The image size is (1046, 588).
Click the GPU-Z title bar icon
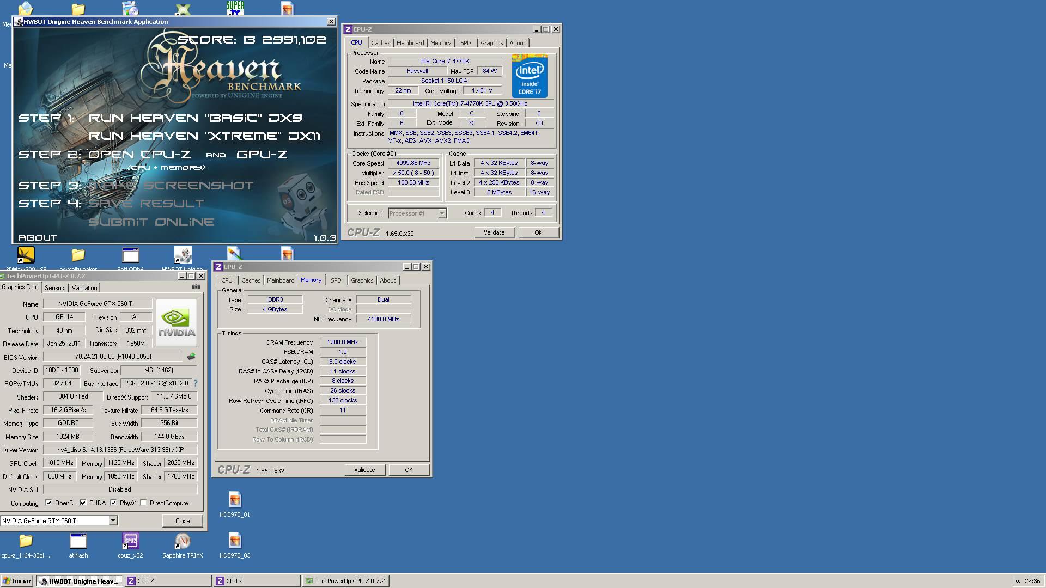tap(3, 276)
